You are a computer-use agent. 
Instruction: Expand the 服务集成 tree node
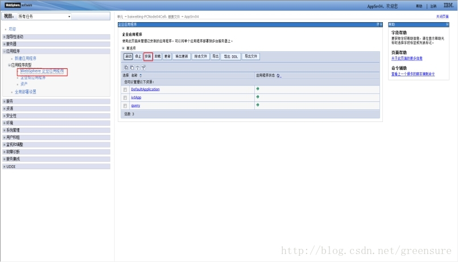[5, 159]
